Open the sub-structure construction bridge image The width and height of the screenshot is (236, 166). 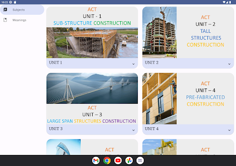pos(92,42)
